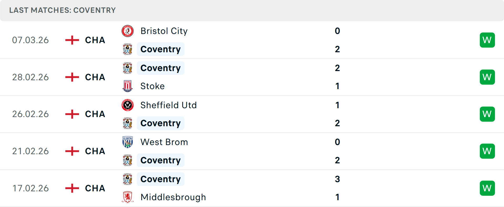Click the 17.02.26 match date

coord(30,188)
